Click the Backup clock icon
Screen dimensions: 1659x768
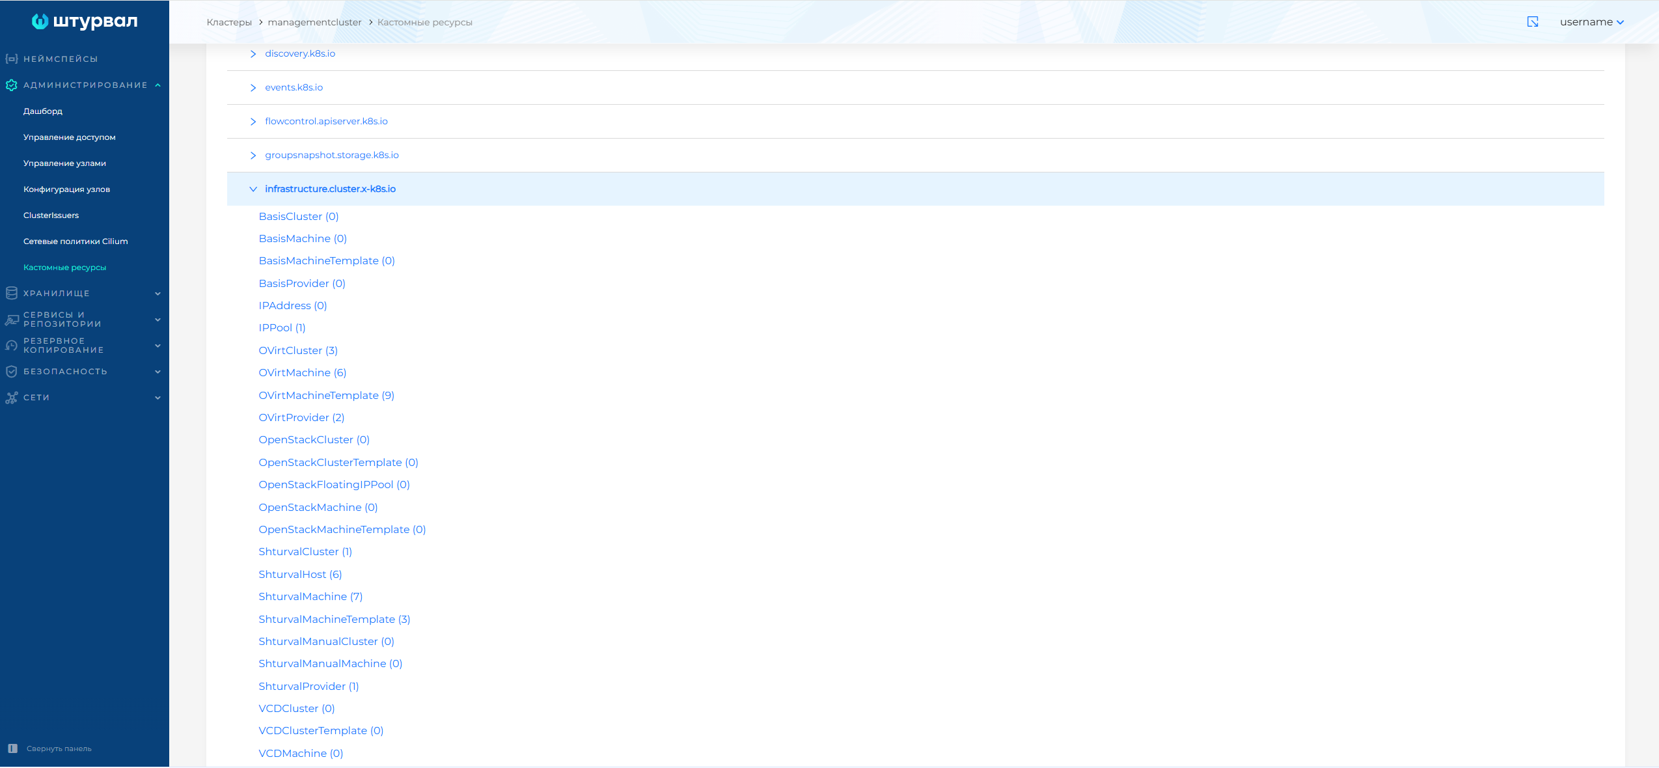point(11,346)
